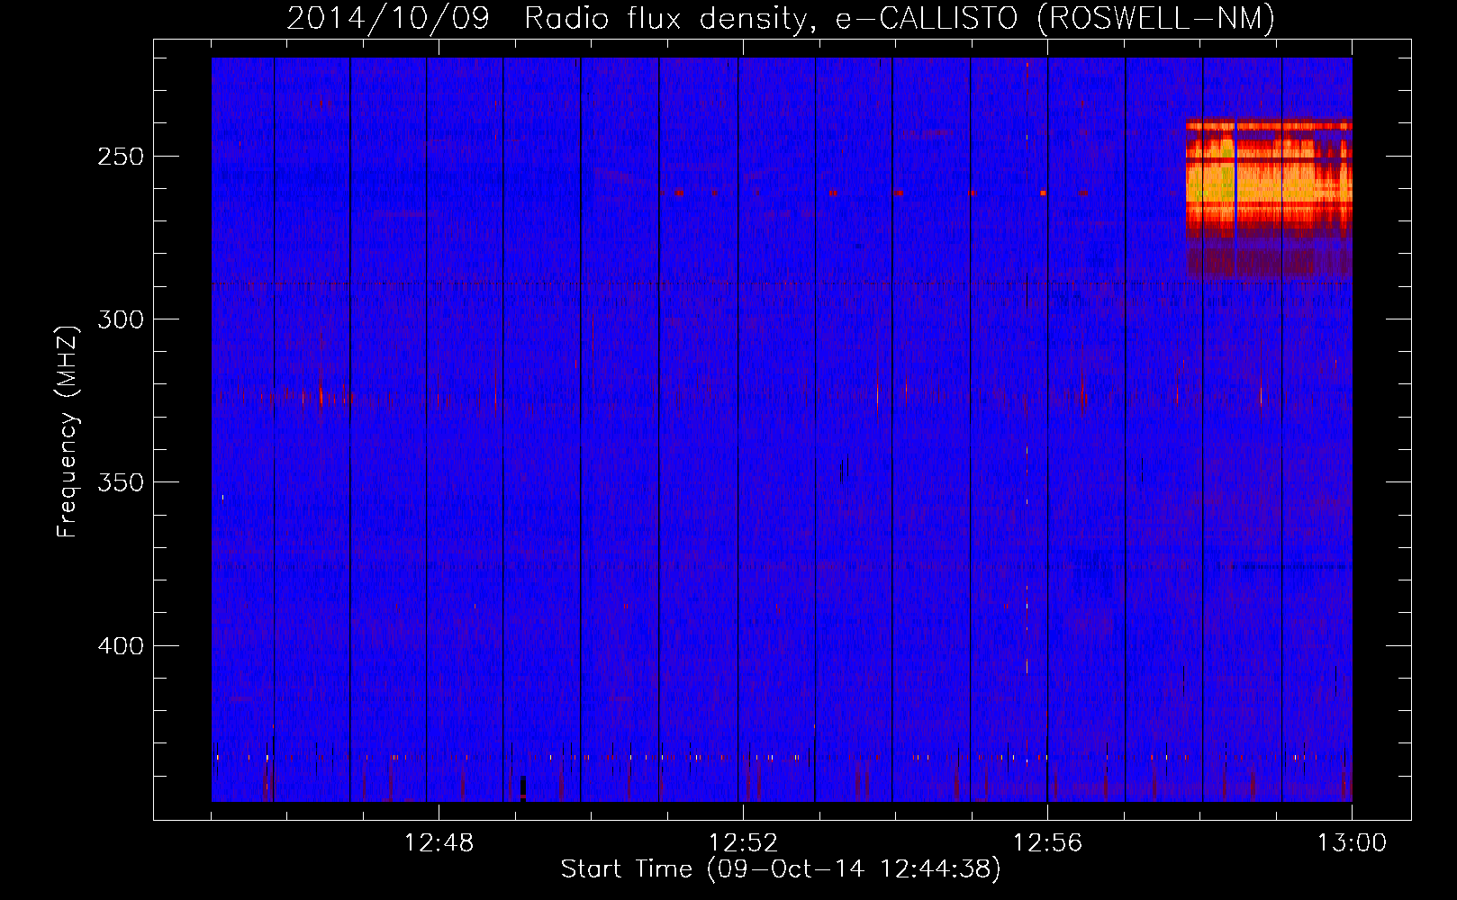Image resolution: width=1457 pixels, height=900 pixels.
Task: Click the plot title mentioning e-CALLISTO ROSWELL-NM
Action: [x=781, y=18]
